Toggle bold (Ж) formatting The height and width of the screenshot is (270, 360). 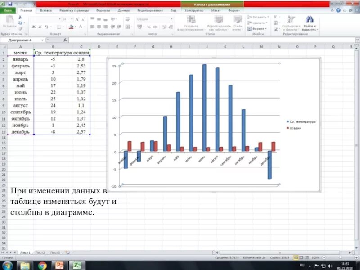tap(33, 27)
